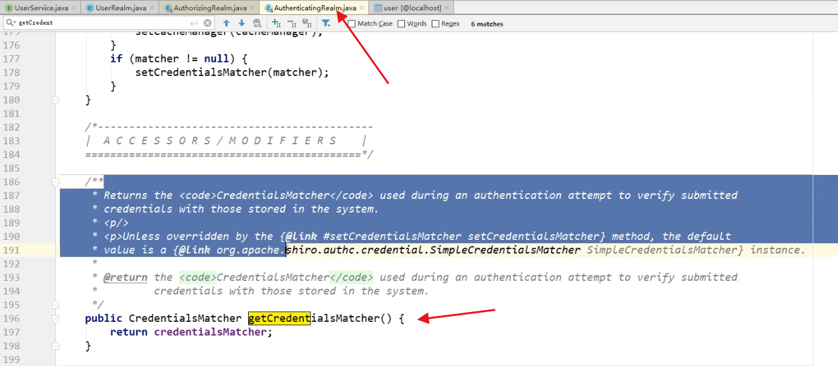Close the user [@localhost] tab

447,8
